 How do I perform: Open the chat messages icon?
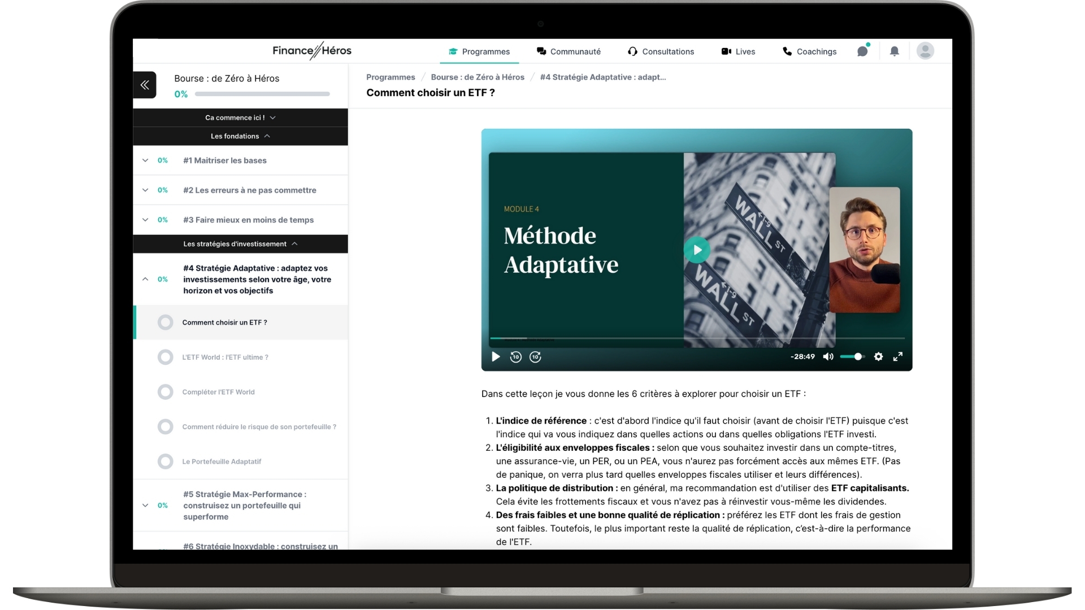[x=862, y=51]
